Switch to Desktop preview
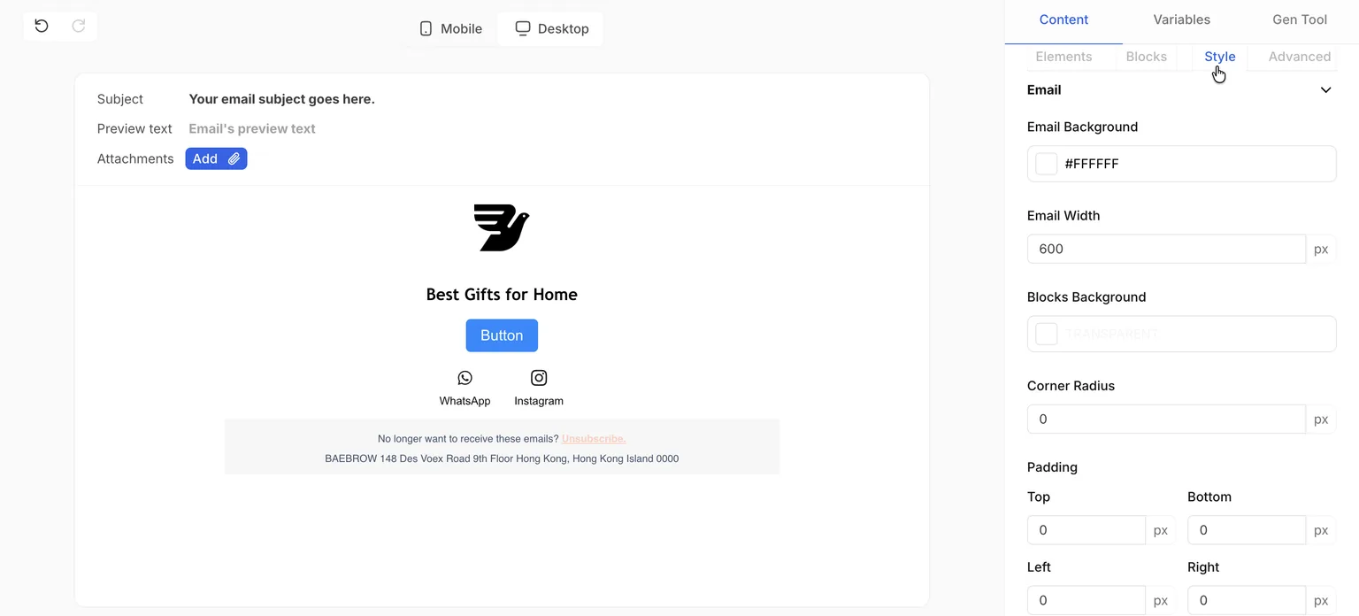Screen dimensions: 1359x616 tap(551, 28)
